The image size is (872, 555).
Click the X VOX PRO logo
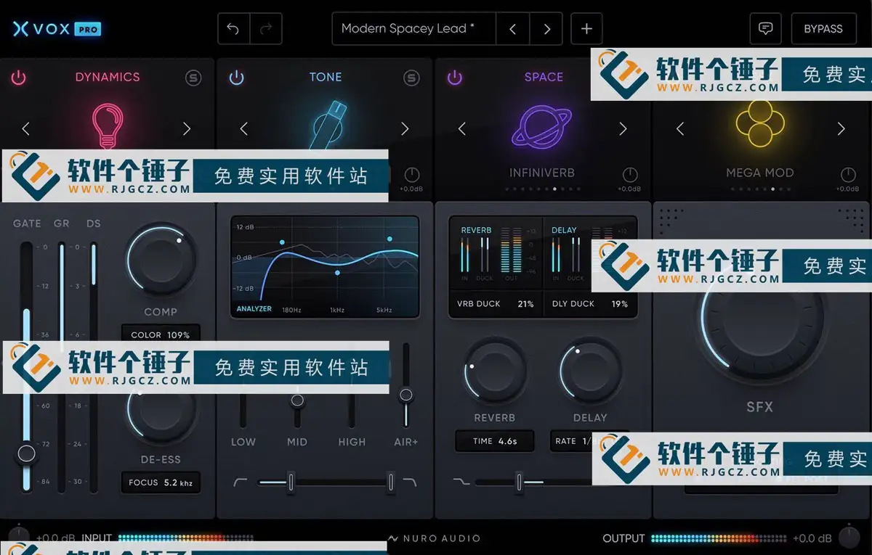pyautogui.click(x=57, y=29)
